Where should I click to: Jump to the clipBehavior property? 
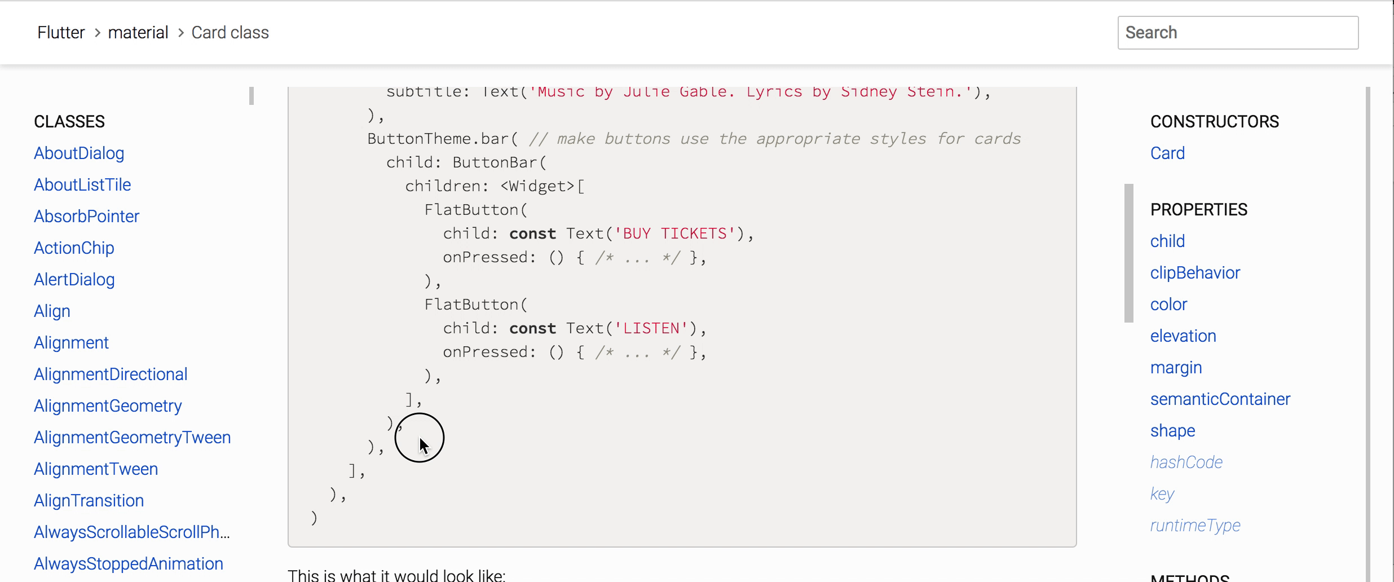click(1195, 273)
